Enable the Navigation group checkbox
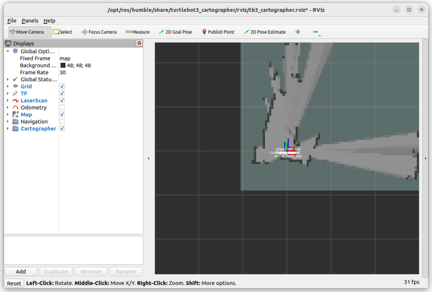 coord(62,122)
